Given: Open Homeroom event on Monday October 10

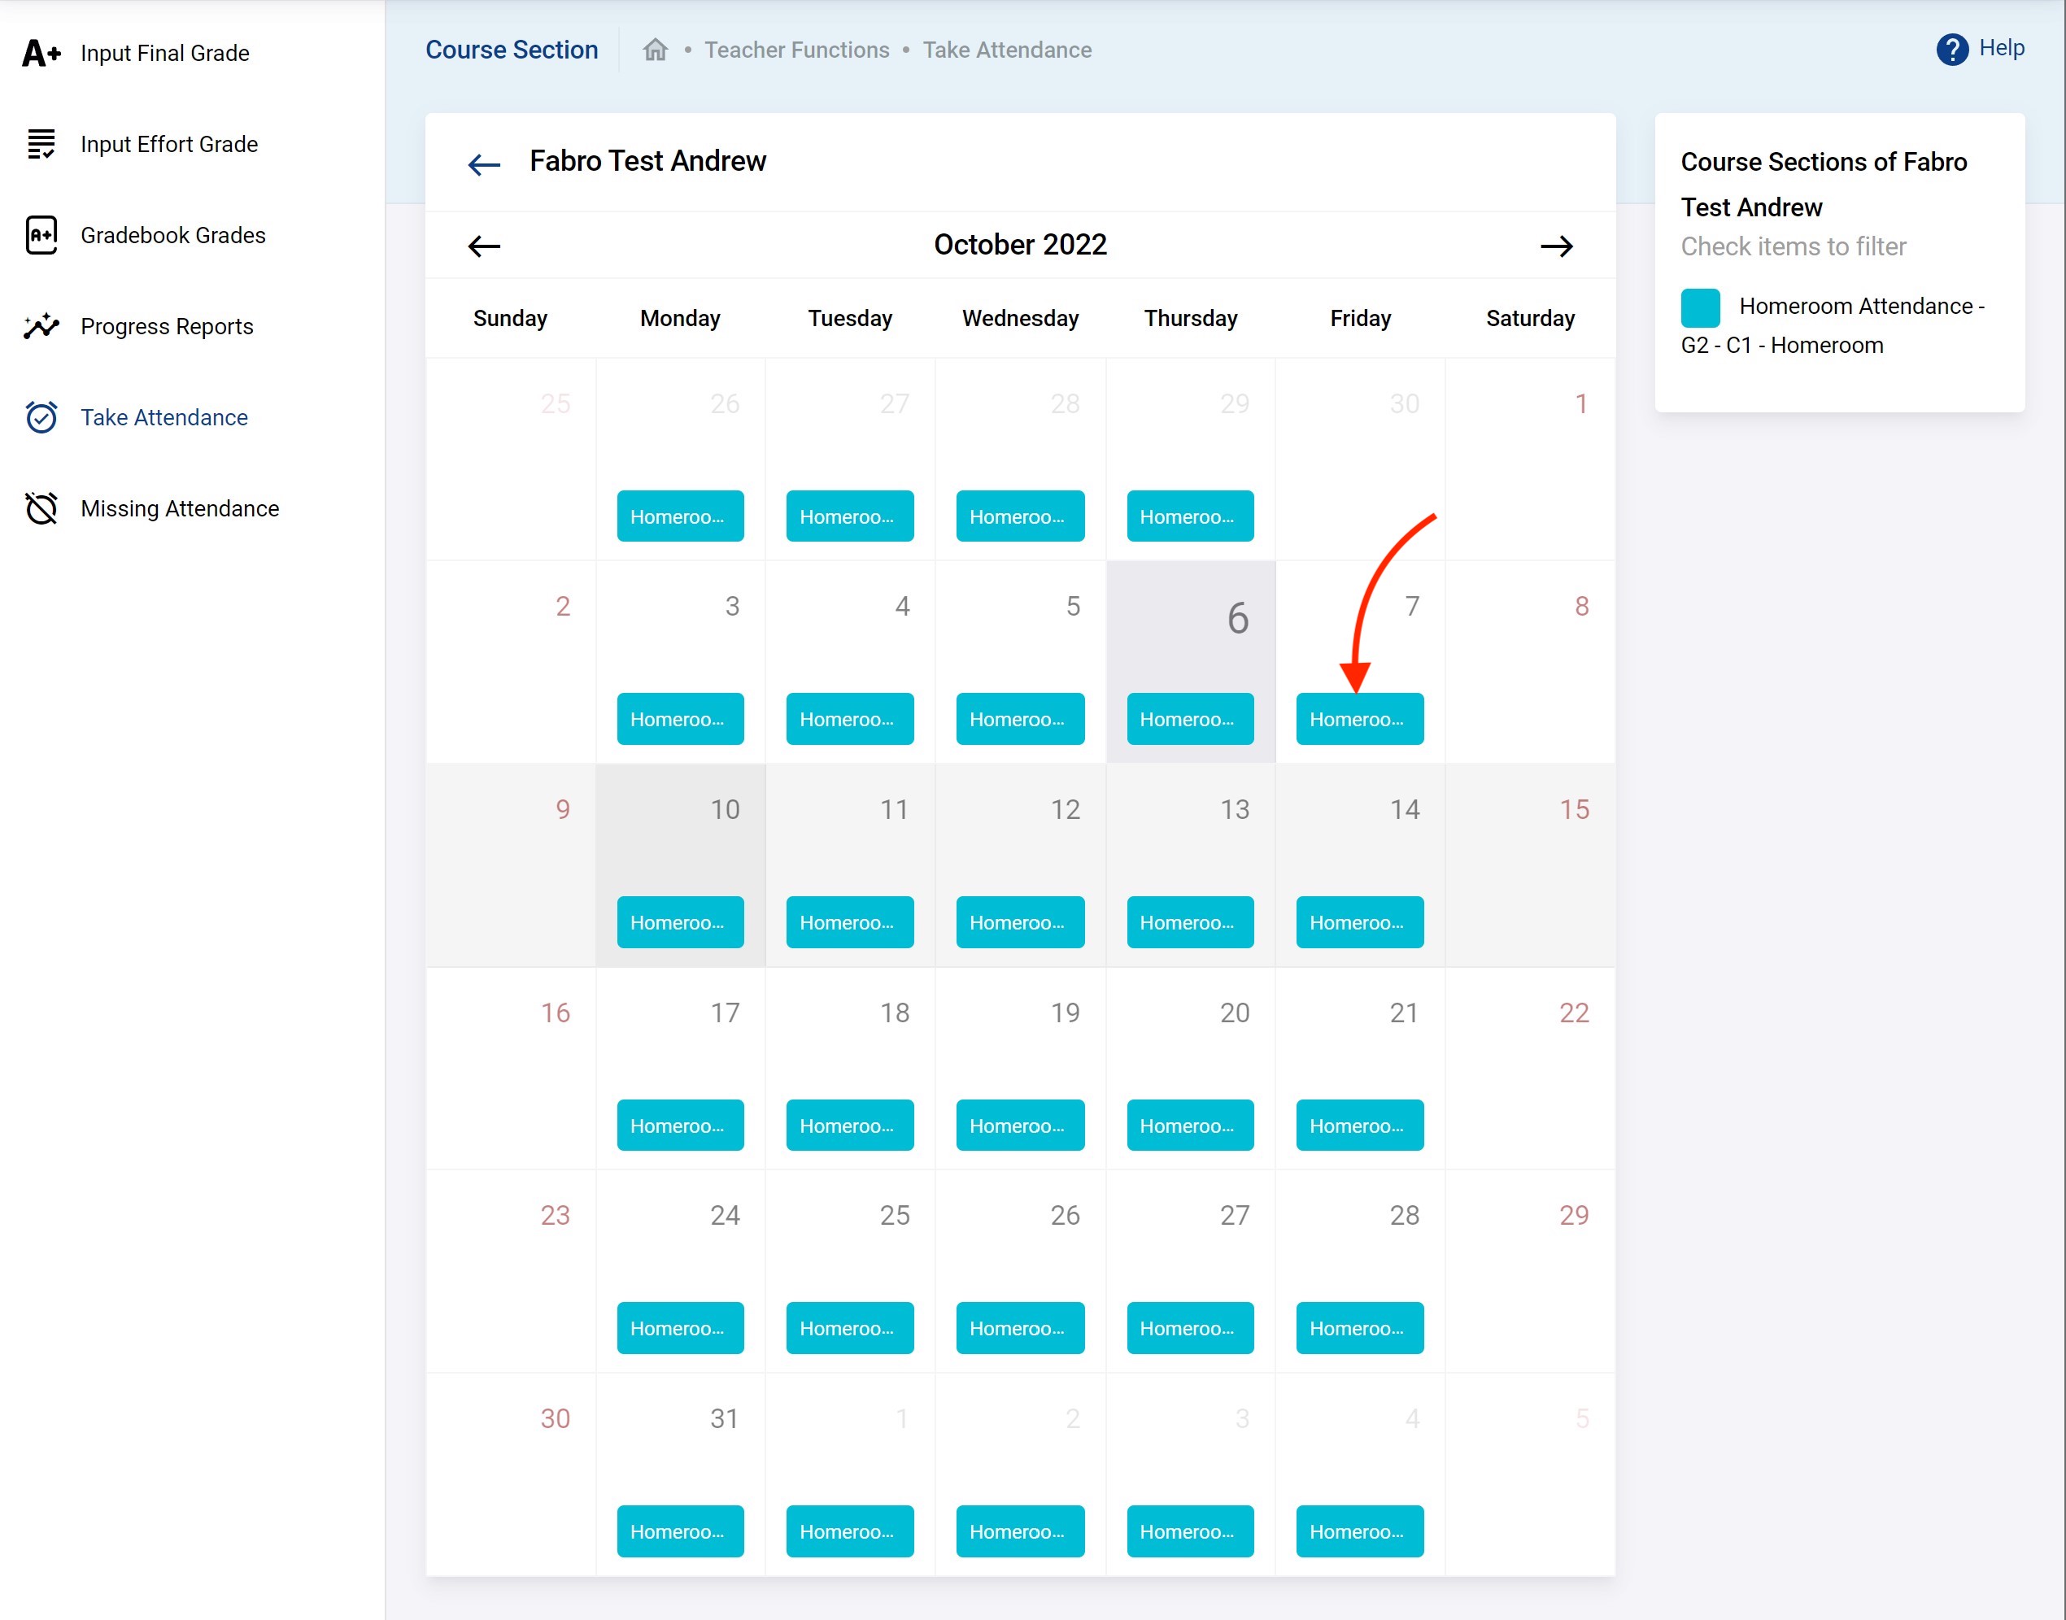Looking at the screenshot, I should coord(680,922).
